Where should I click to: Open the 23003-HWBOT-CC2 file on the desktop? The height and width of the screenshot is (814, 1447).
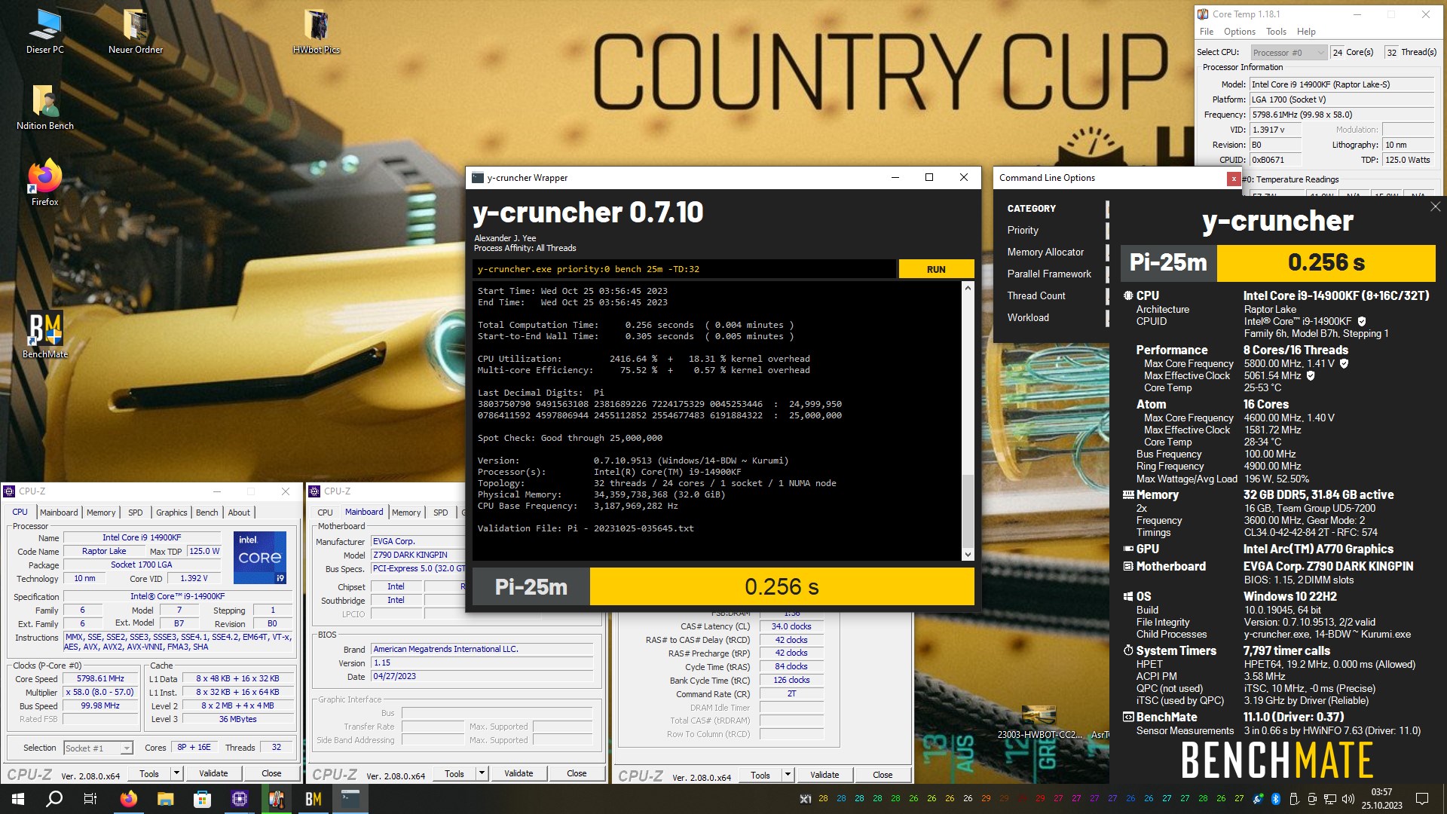click(1039, 722)
